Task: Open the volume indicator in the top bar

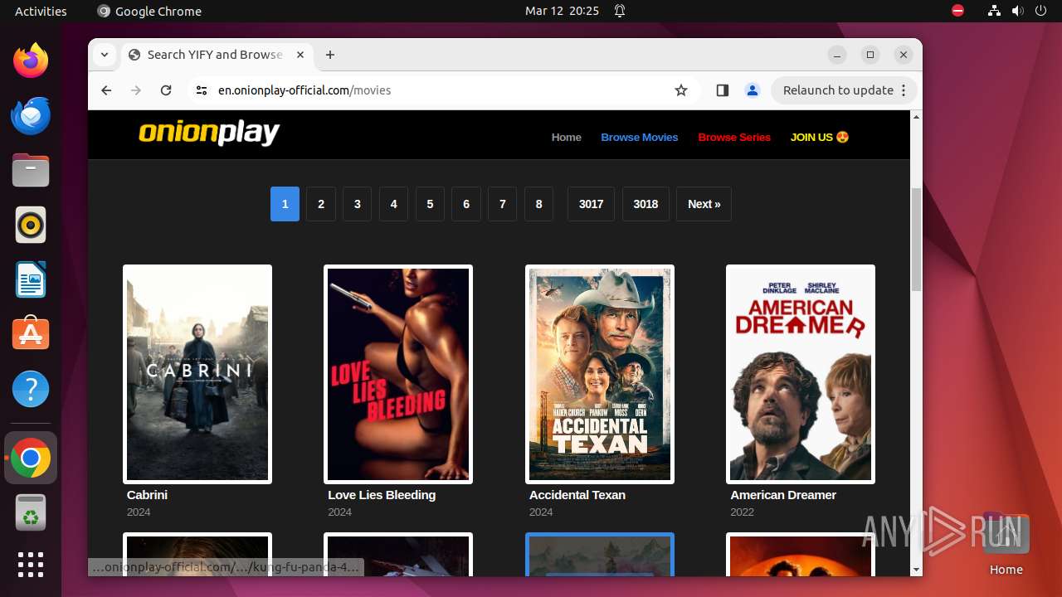Action: [x=1017, y=11]
